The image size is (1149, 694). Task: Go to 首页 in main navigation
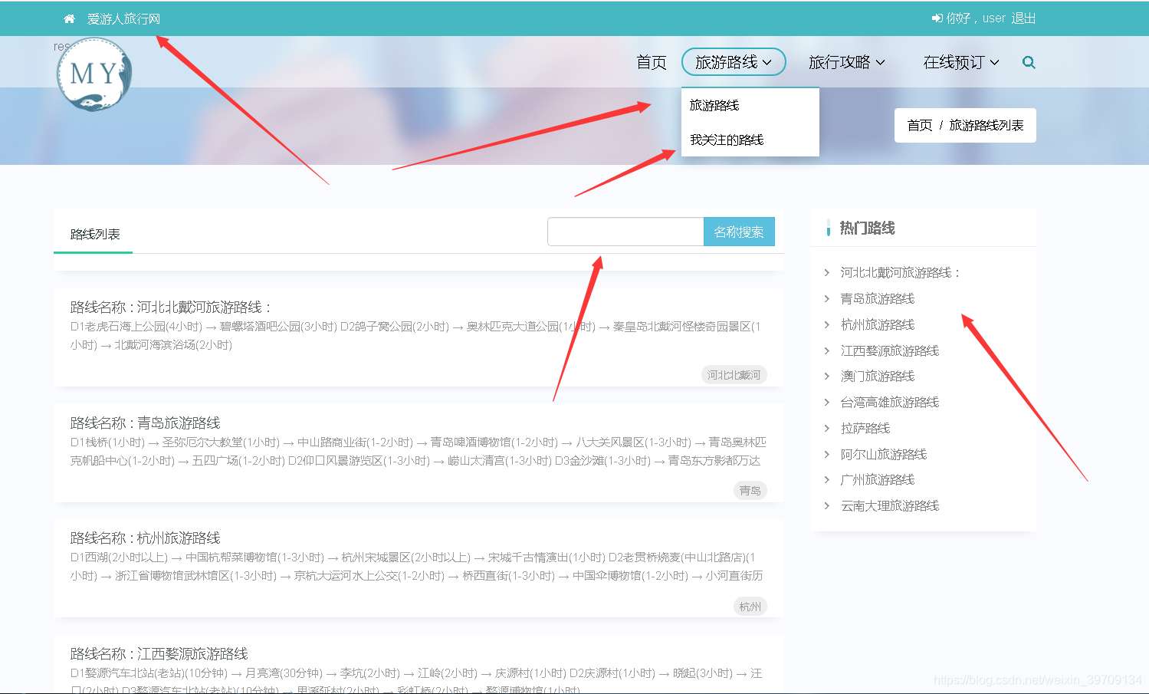click(652, 62)
